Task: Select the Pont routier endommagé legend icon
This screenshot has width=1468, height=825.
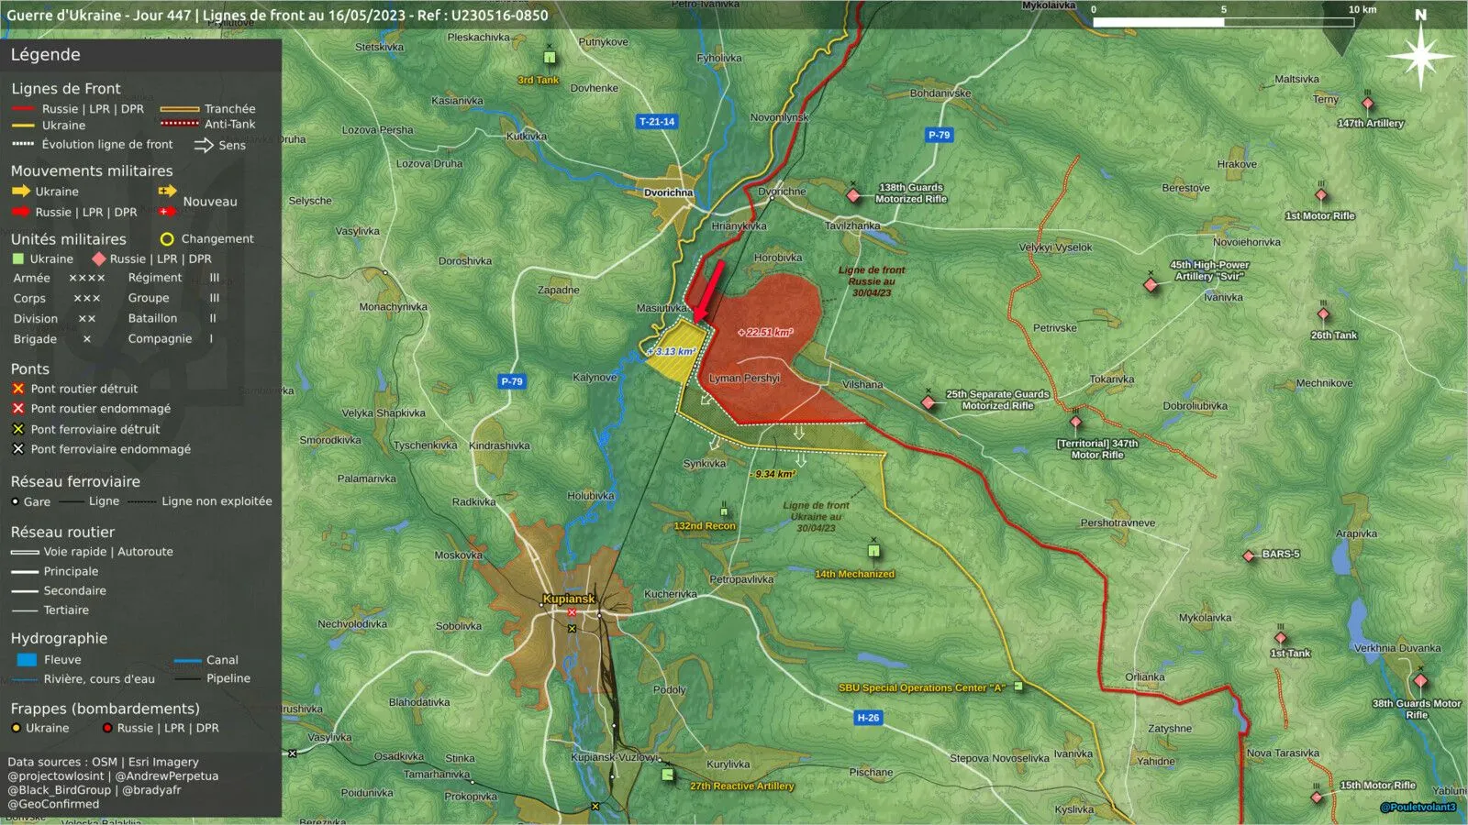Action: 18,409
